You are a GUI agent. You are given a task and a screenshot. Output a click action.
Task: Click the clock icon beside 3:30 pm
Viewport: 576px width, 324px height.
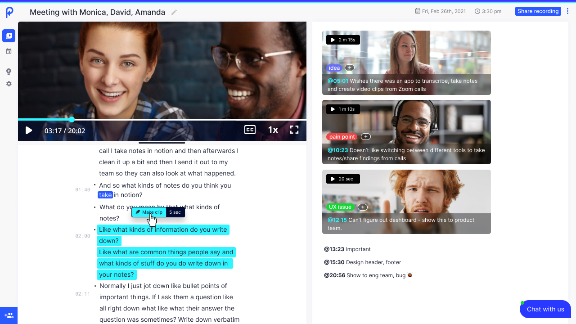tap(477, 11)
